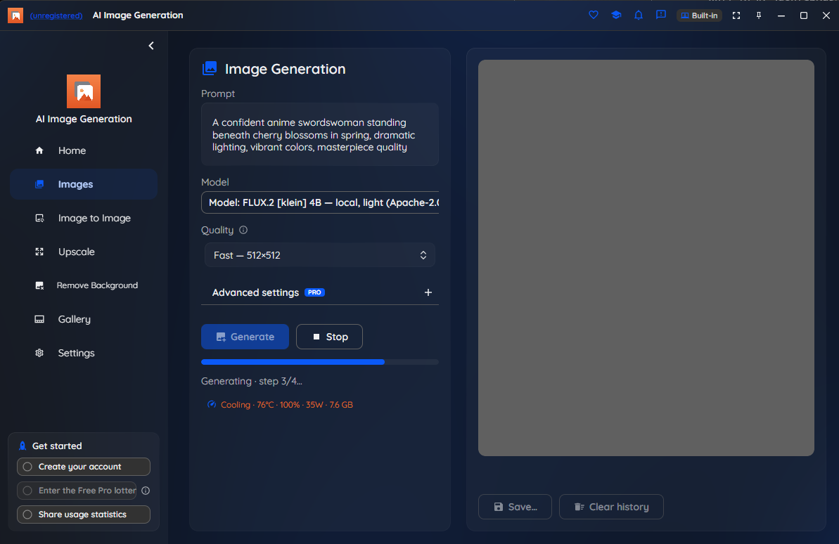This screenshot has width=839, height=544.
Task: Click the orange app logo in title bar
Action: tap(15, 15)
